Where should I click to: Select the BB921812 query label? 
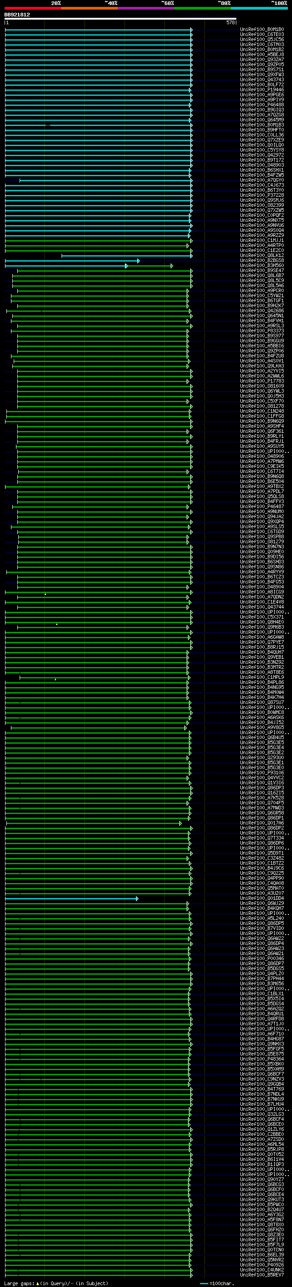point(17,15)
